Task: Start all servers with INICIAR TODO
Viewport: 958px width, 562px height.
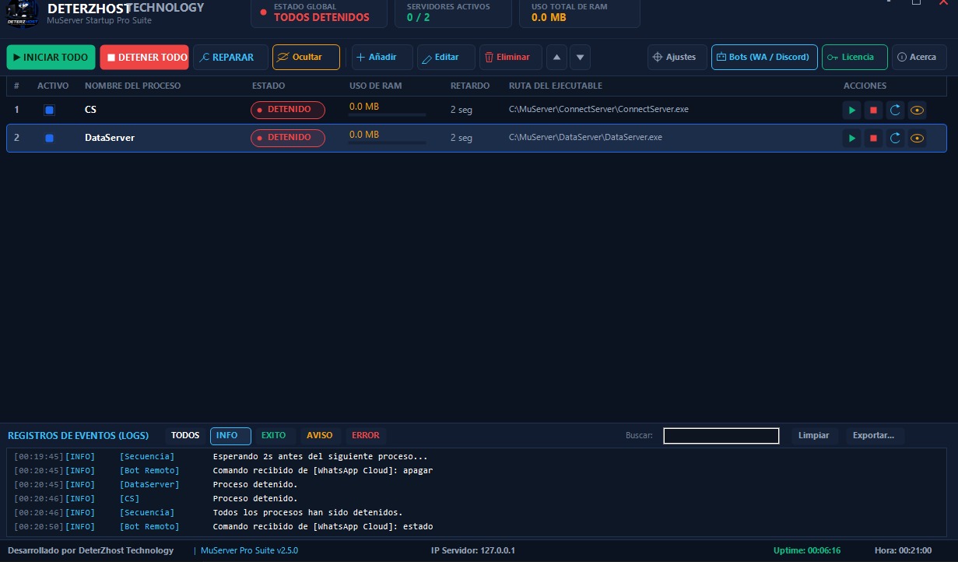Action: 51,57
